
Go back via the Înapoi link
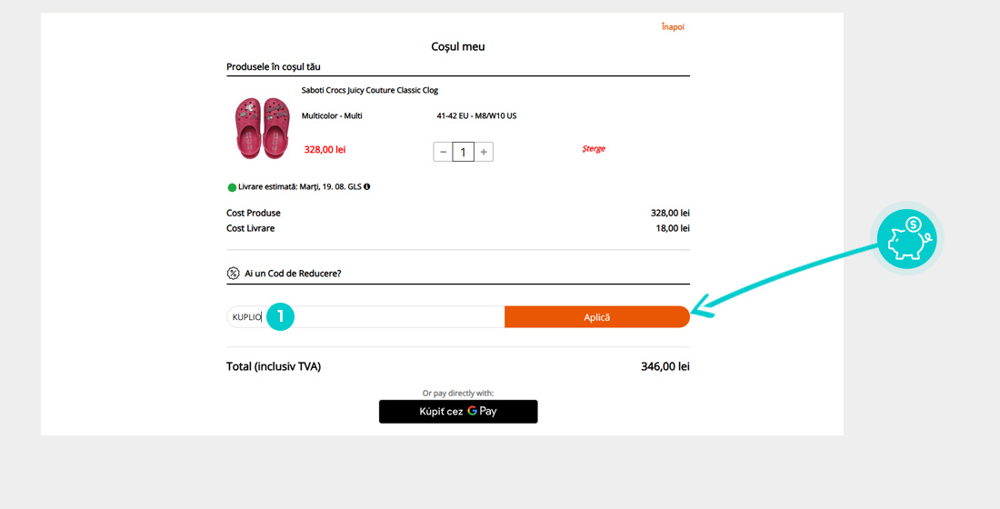pos(673,27)
